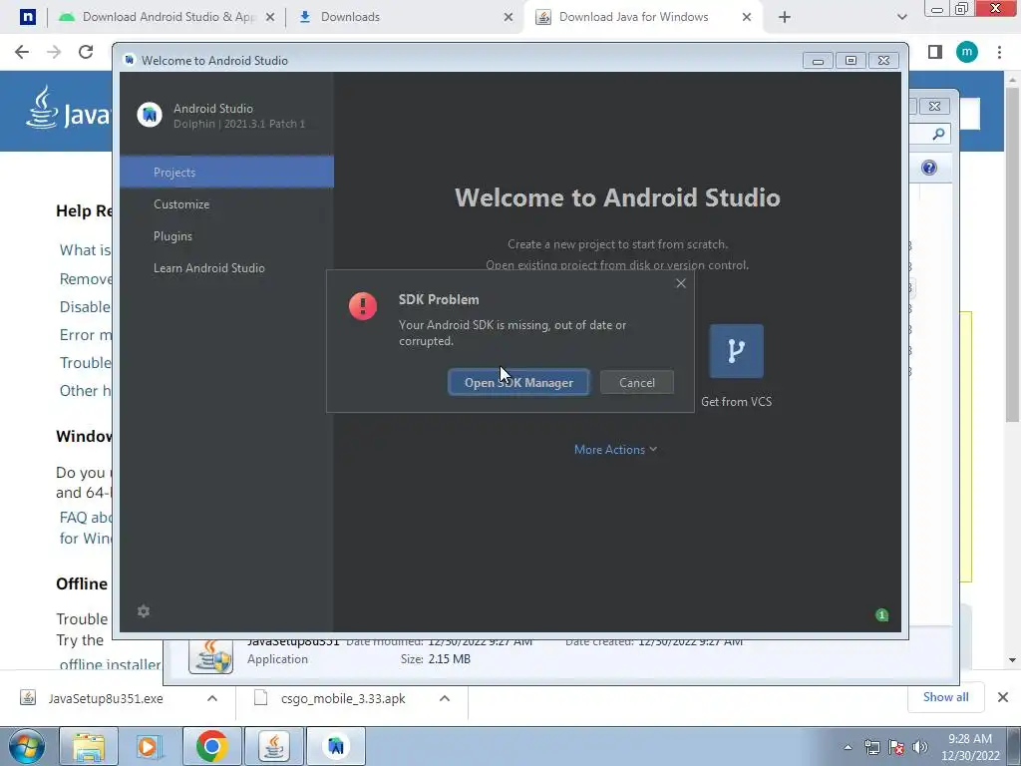Close the SDK Problem dialog with X
Image resolution: width=1021 pixels, height=766 pixels.
(680, 283)
